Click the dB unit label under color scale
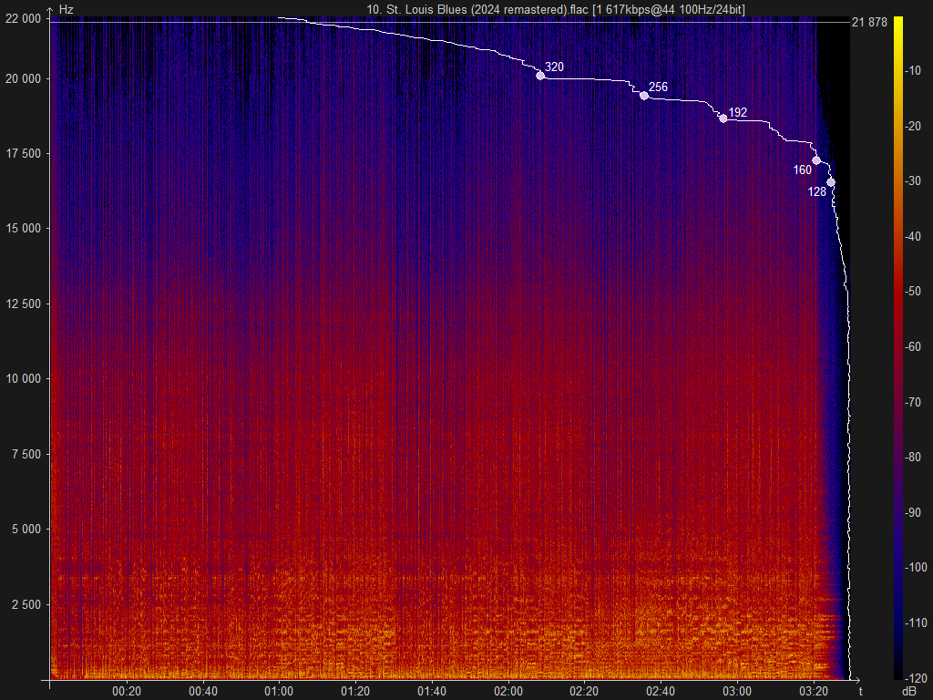This screenshot has width=933, height=700. pos(909,692)
